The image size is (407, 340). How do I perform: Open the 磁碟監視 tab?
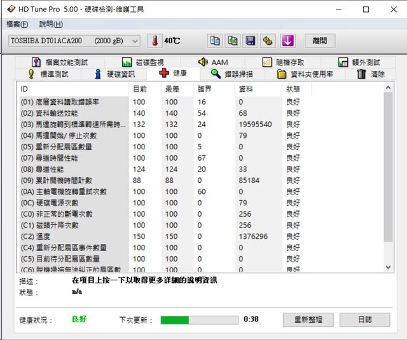coord(142,62)
